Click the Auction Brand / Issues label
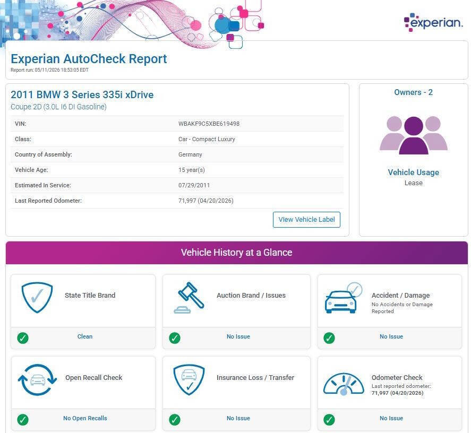The image size is (471, 433). 251,296
